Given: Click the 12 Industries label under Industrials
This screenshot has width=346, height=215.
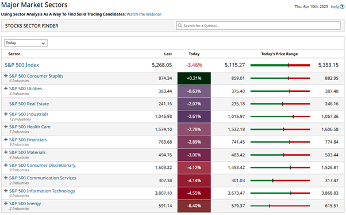Looking at the screenshot, I should pyautogui.click(x=20, y=119).
